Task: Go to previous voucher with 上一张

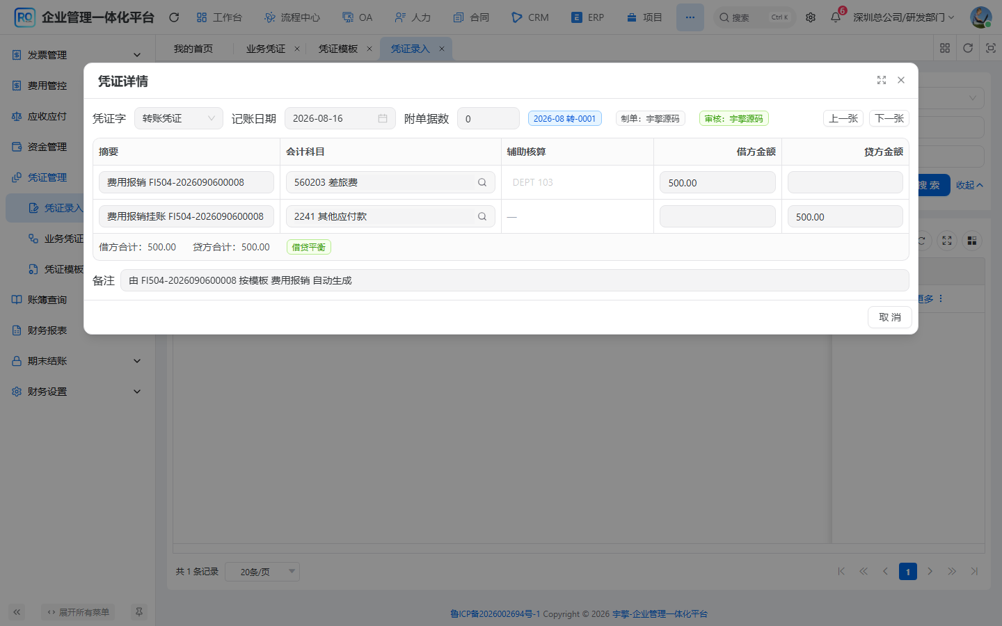Action: [843, 118]
